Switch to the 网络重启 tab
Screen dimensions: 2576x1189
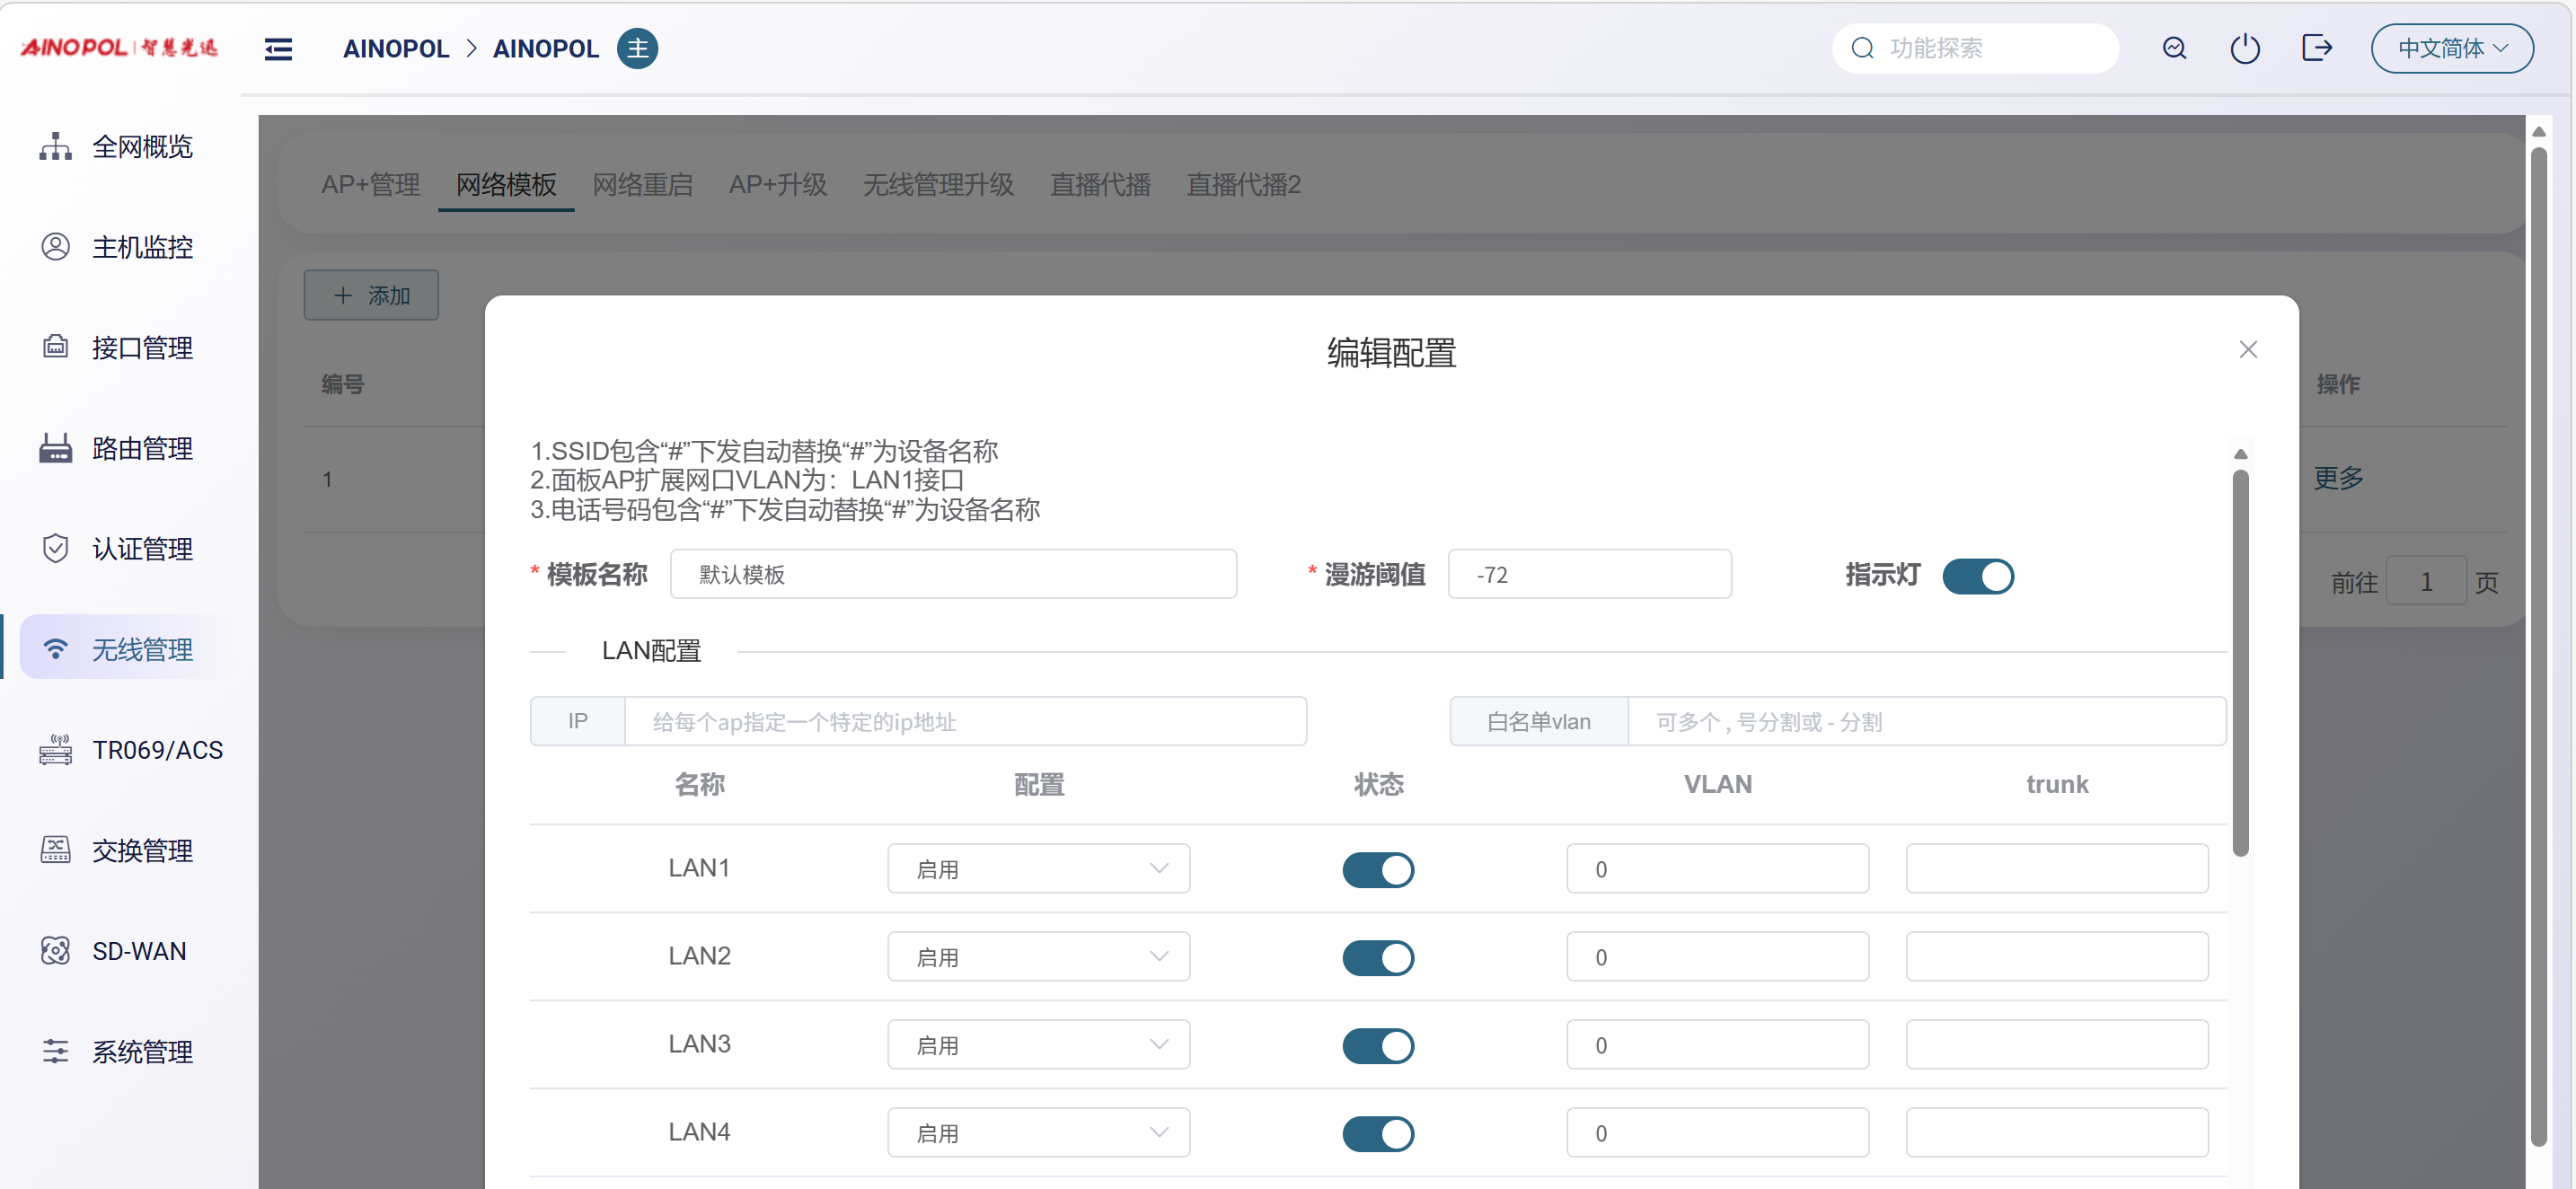pyautogui.click(x=642, y=185)
